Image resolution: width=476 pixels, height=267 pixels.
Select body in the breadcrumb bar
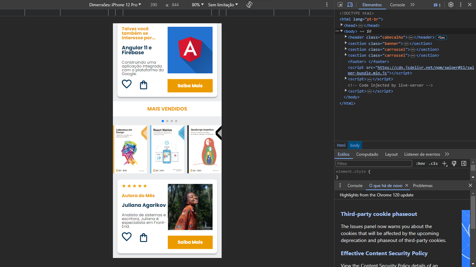point(355,145)
